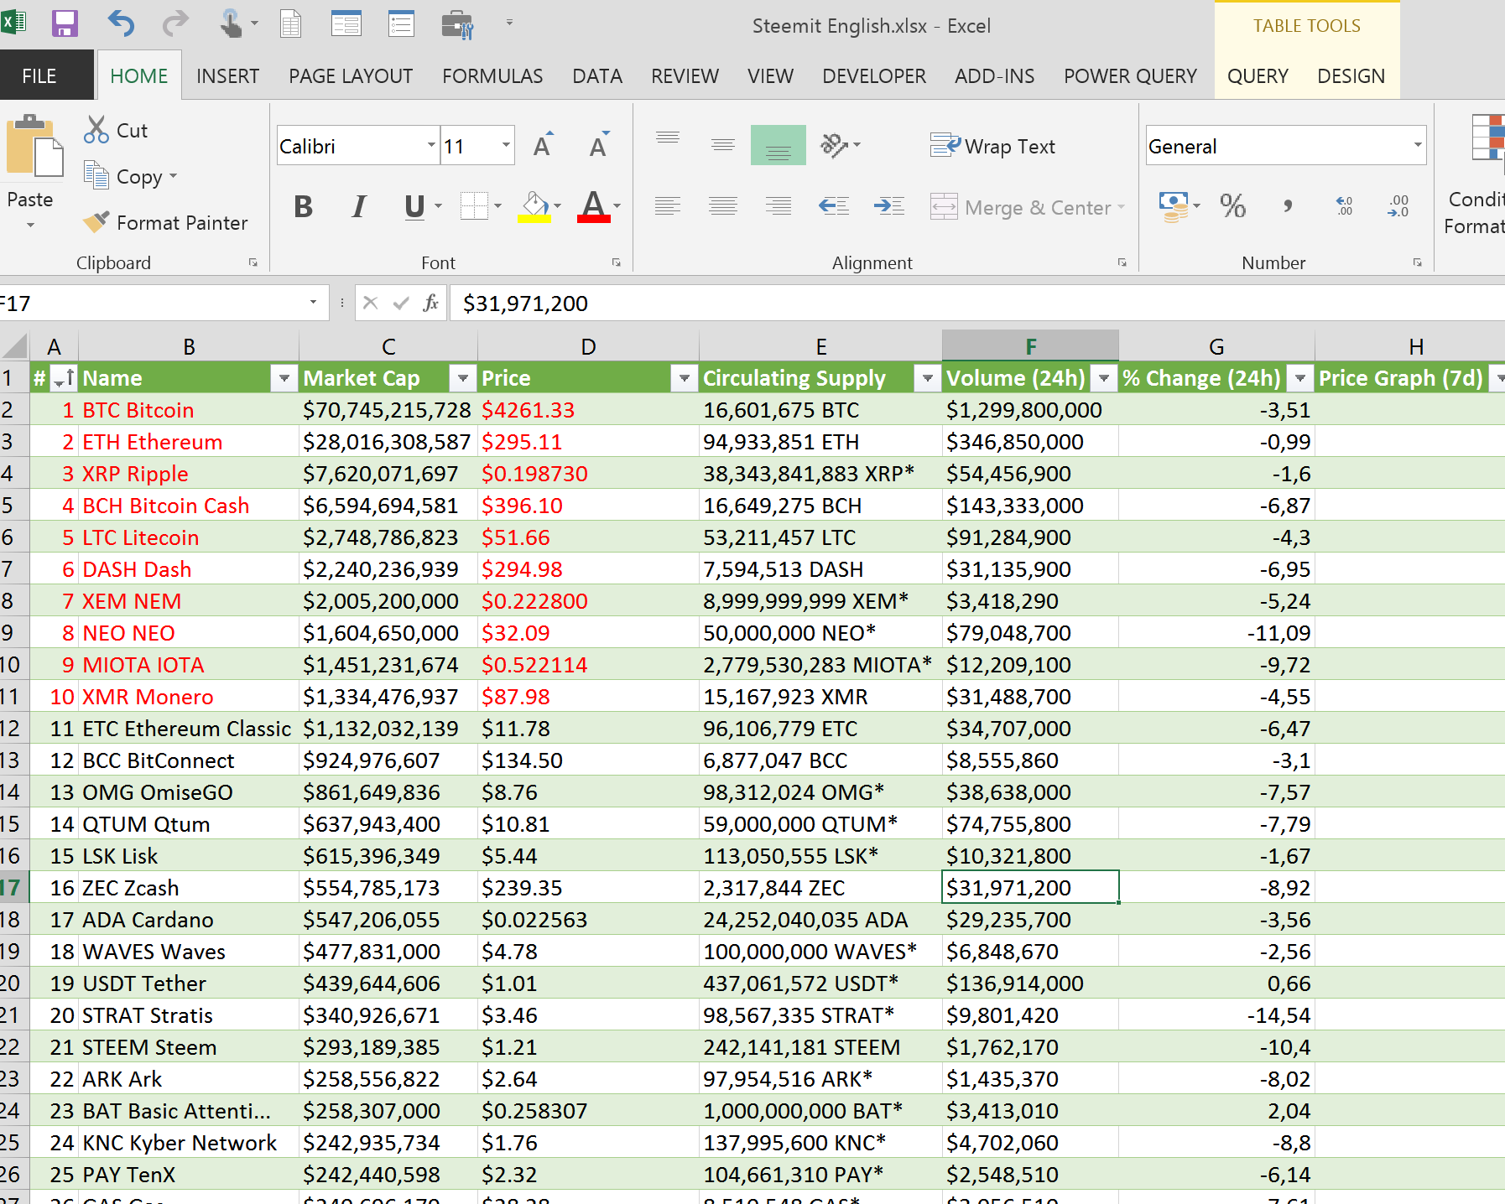1505x1204 pixels.
Task: Toggle Bottom Align highlighted button
Action: (x=779, y=145)
